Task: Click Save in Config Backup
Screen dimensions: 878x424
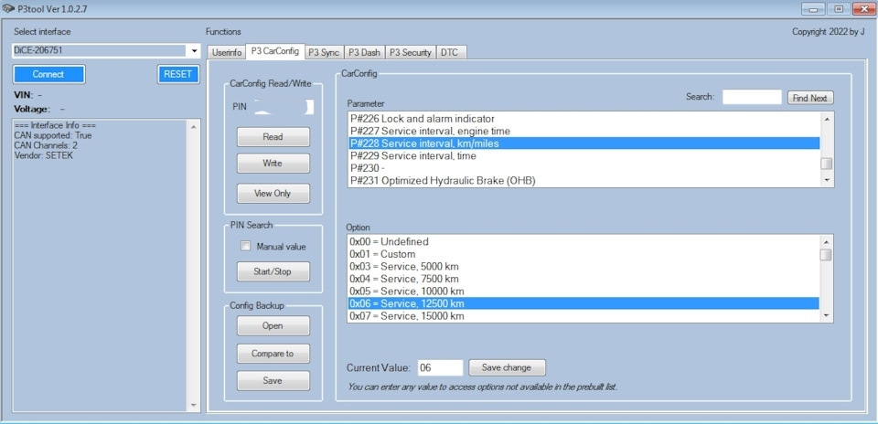Action: (273, 380)
